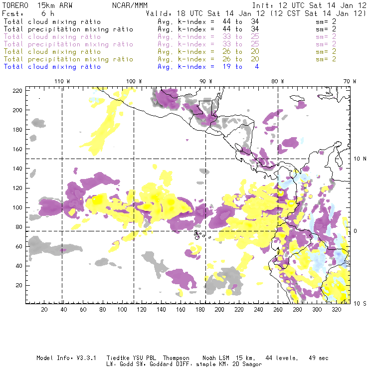
Task: Click "sm= 2" on black precipitation row
Action: tap(326, 29)
